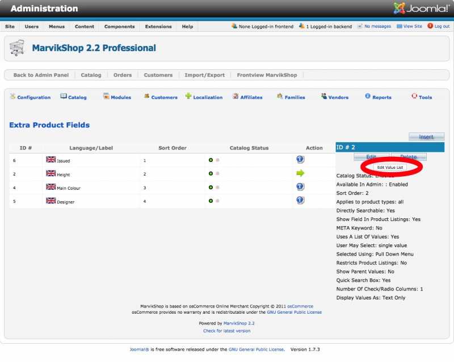Click green enabled status dot for Designer
454x362 pixels.
211,201
